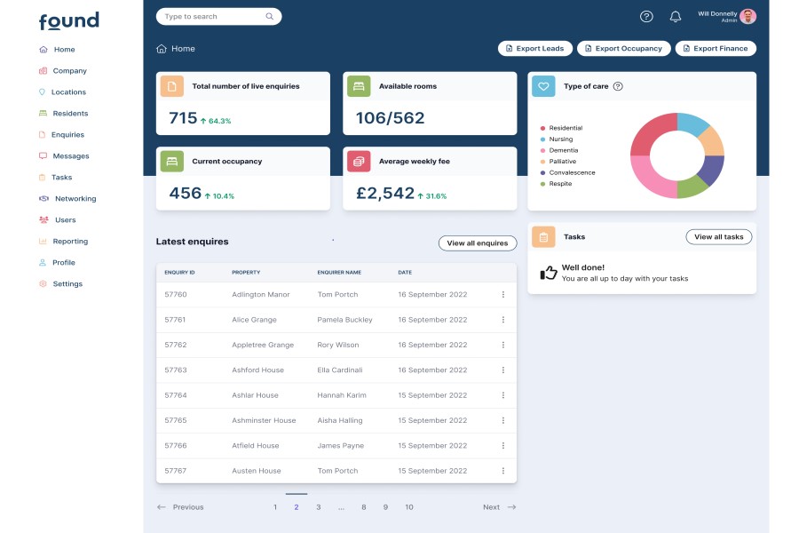Open row menu for enquiry 57765

(503, 420)
